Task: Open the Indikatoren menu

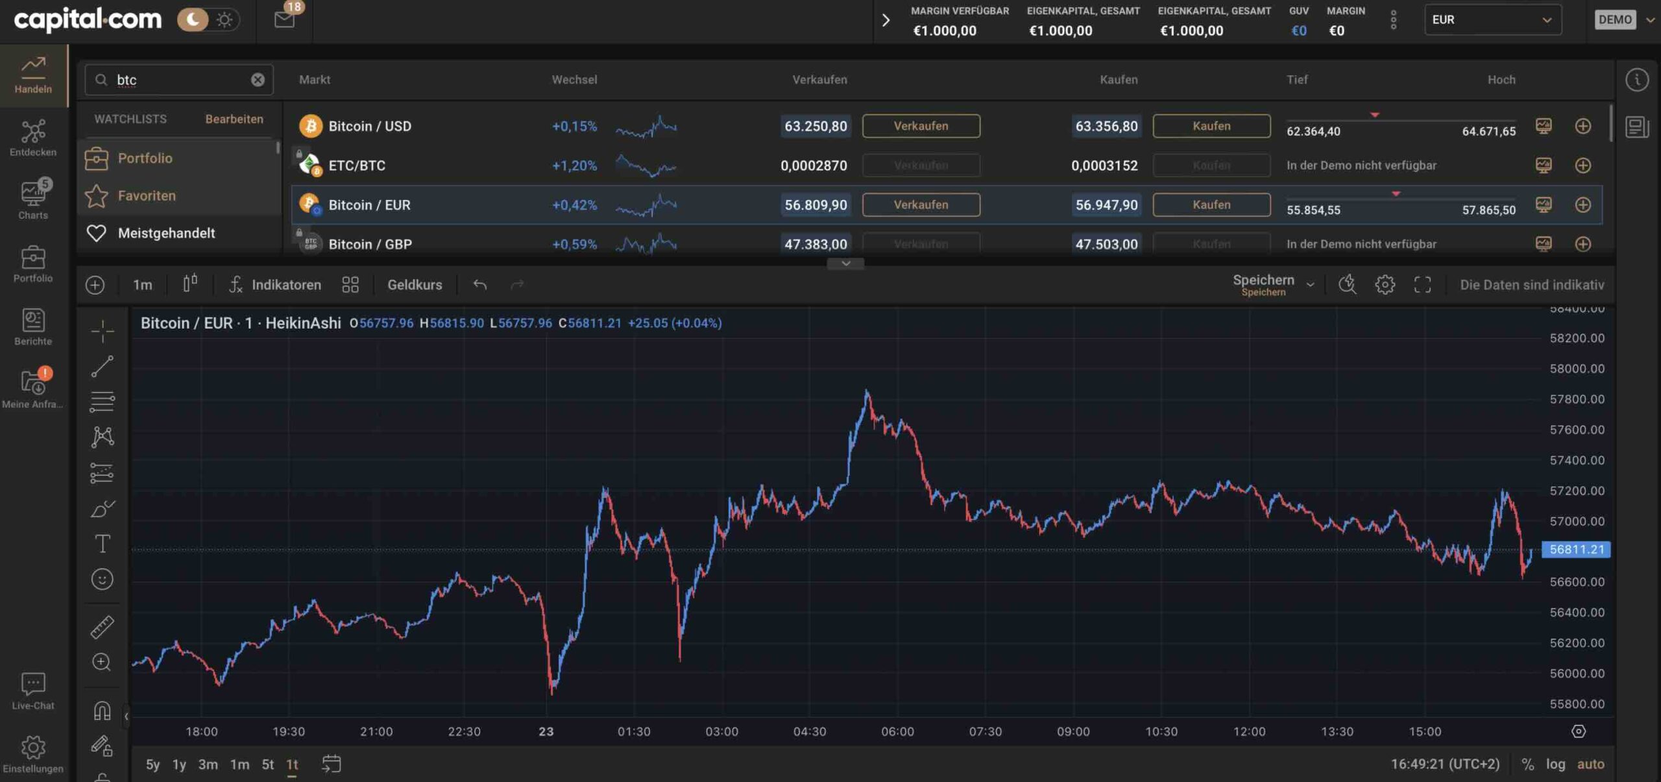Action: (275, 285)
